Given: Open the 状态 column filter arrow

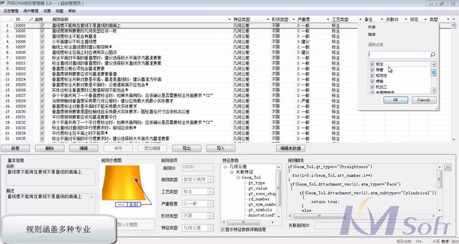Looking at the screenshot, I should pos(426,19).
